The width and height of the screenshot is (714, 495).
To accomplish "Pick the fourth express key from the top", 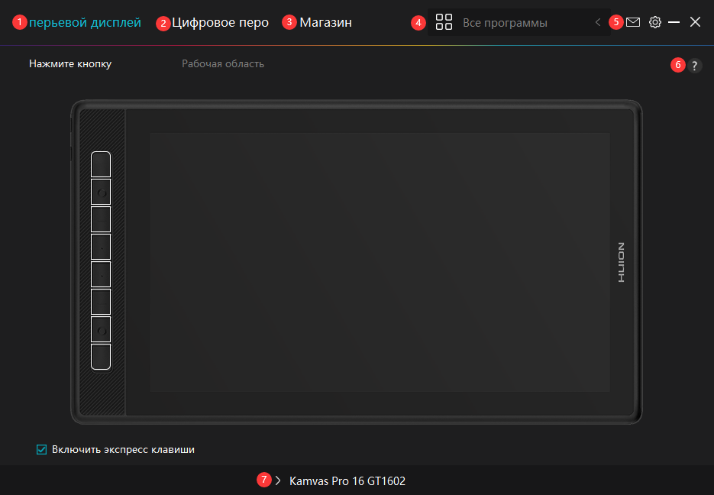I will tap(101, 247).
